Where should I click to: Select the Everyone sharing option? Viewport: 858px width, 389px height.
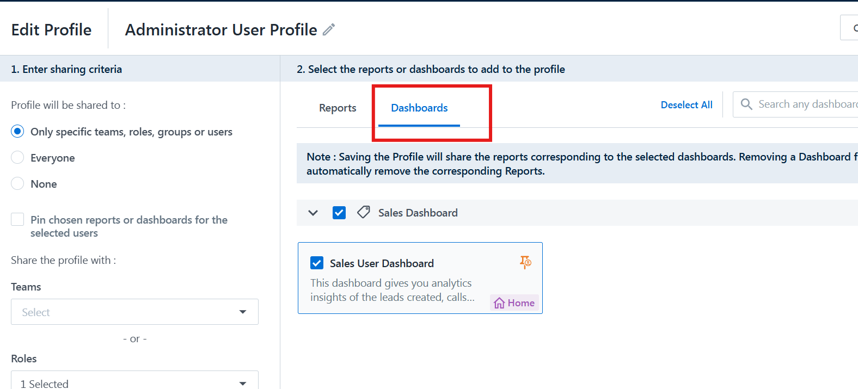point(18,158)
